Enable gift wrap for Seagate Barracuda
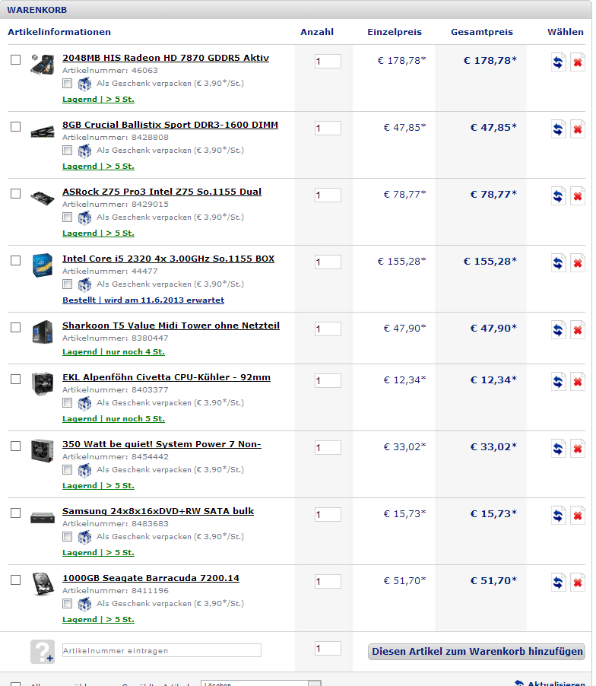596x686 pixels. (x=68, y=604)
